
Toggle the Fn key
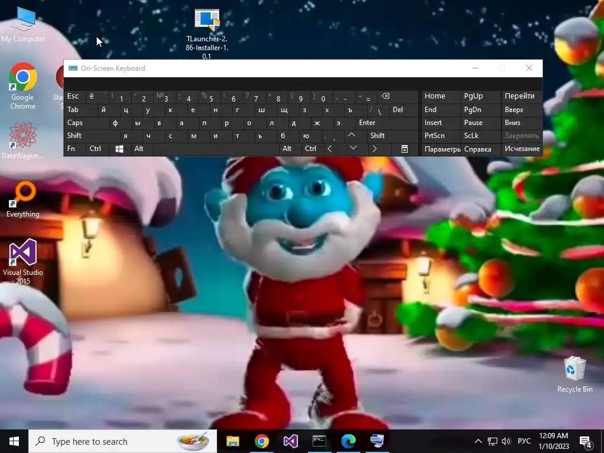(x=75, y=149)
